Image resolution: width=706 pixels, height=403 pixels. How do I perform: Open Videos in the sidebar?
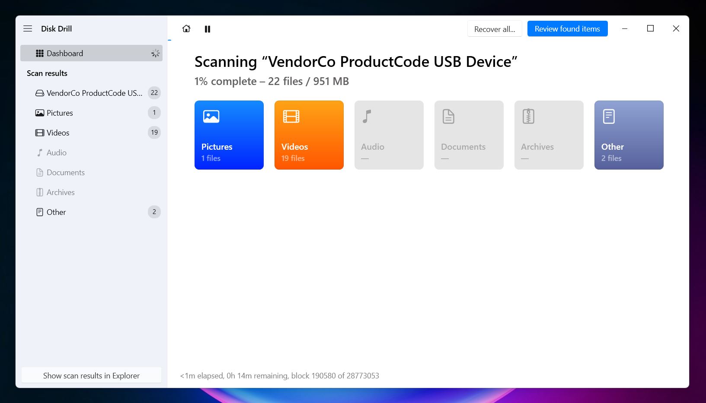click(x=91, y=132)
